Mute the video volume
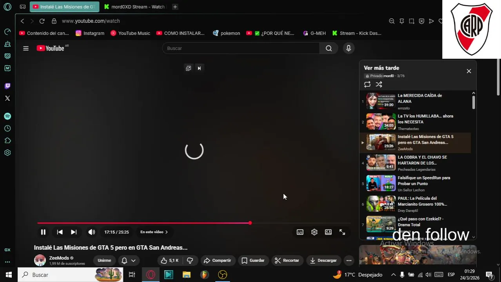 (92, 232)
